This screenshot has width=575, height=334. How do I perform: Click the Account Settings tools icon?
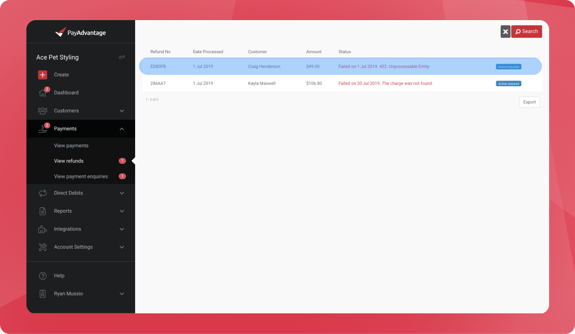tap(43, 247)
